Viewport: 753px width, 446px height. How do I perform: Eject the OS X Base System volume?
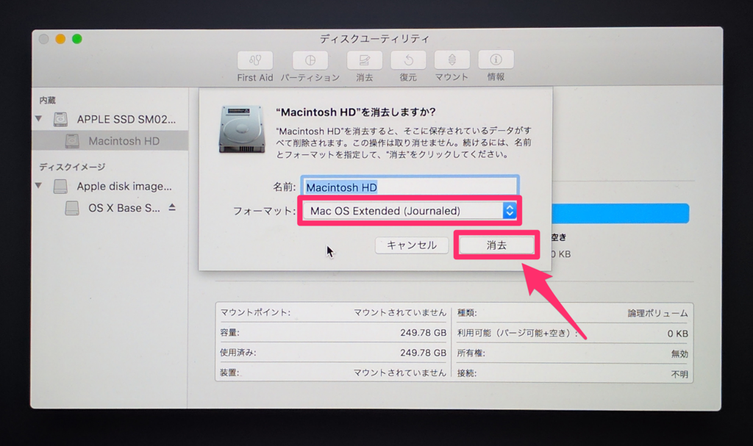click(x=172, y=207)
